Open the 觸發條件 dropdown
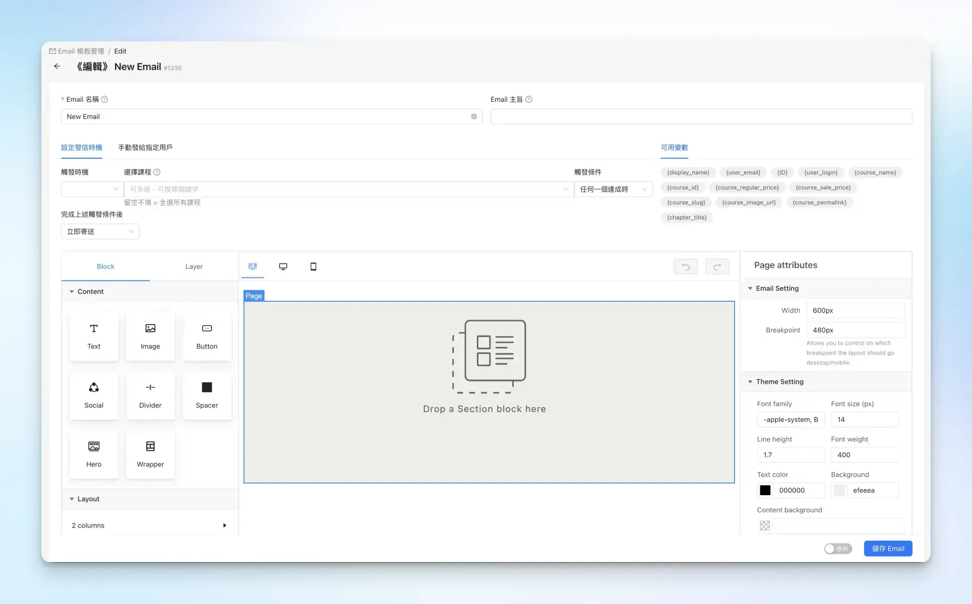 coord(613,189)
